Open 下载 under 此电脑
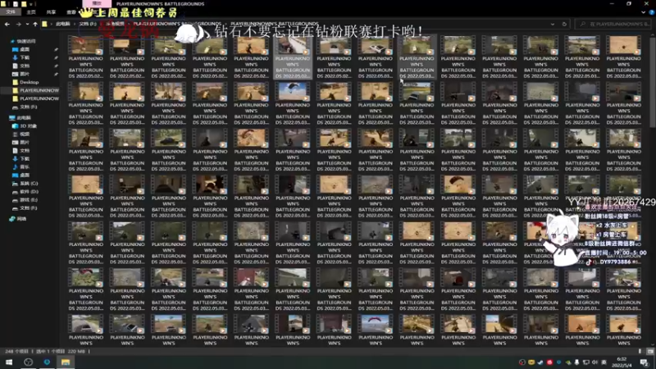This screenshot has height=369, width=656. 25,159
